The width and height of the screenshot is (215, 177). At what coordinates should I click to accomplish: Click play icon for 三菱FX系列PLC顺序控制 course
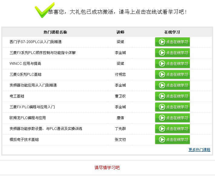(x=162, y=53)
